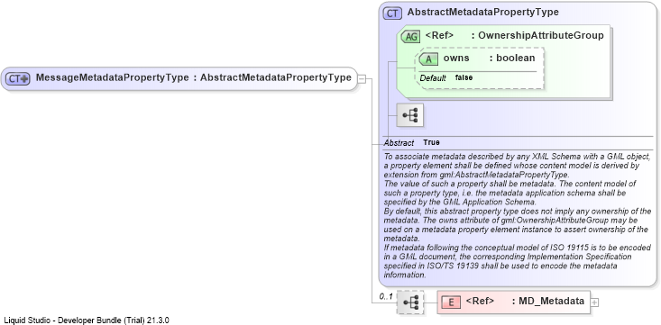
Task: Click the sequence icon inside AbstractMetadataPropertyType
Action: click(x=410, y=115)
